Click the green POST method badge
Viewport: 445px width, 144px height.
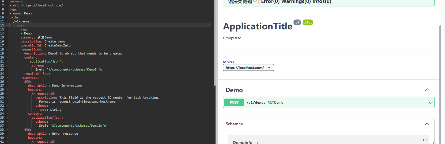[x=234, y=102]
